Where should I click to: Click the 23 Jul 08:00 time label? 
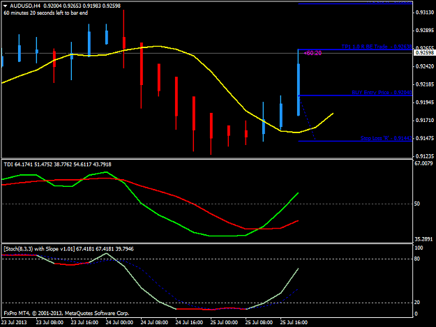point(50,322)
